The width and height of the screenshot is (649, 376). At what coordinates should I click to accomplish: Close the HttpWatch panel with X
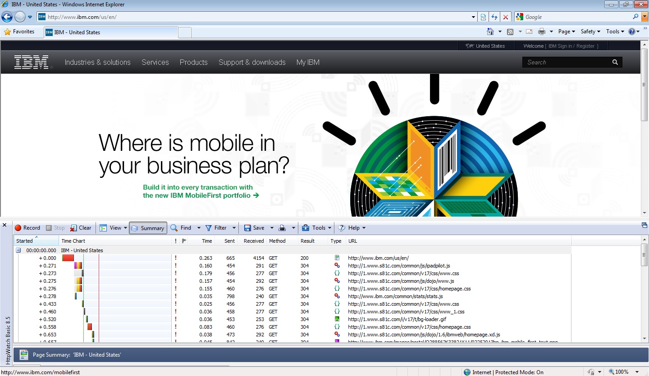pyautogui.click(x=5, y=225)
